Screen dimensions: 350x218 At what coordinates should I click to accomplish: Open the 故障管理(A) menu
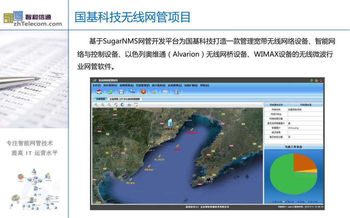pos(126,85)
